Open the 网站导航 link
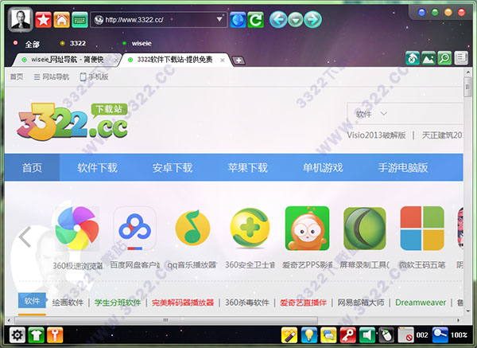The image size is (477, 348). (52, 76)
